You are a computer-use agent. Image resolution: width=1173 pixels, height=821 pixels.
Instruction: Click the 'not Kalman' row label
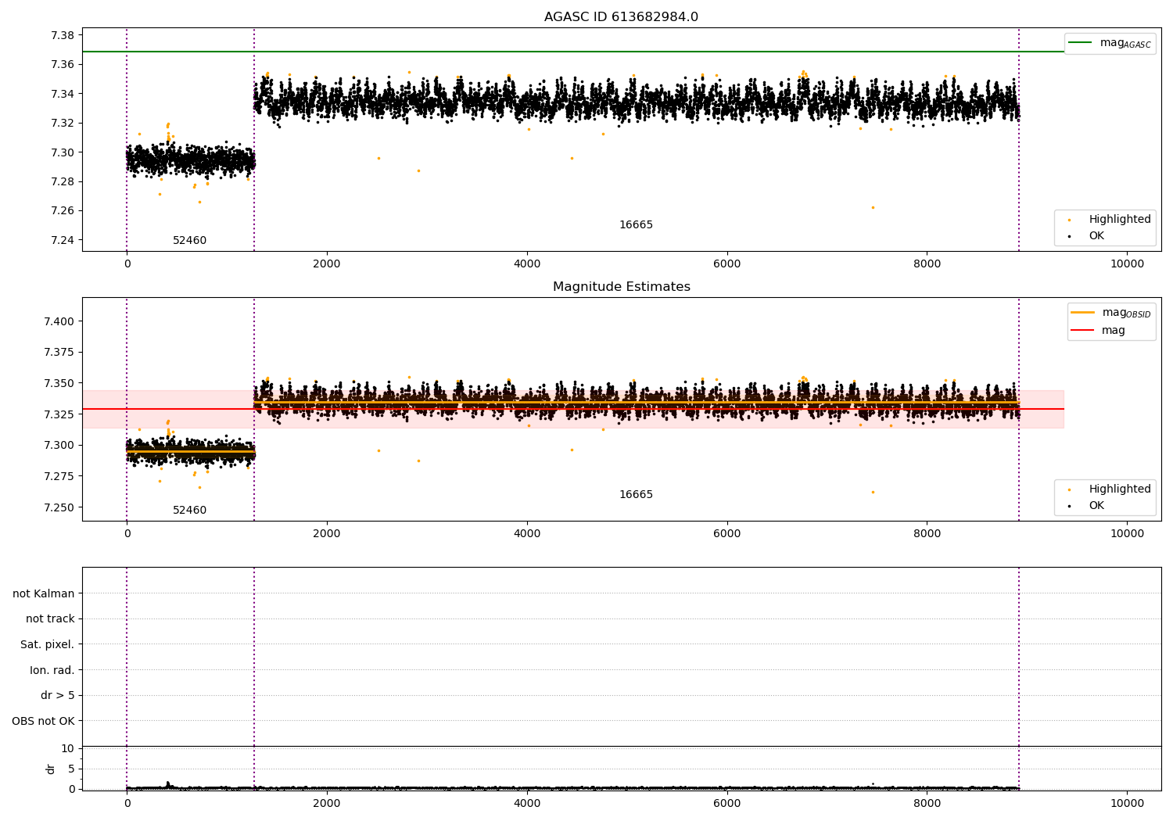(x=44, y=593)
